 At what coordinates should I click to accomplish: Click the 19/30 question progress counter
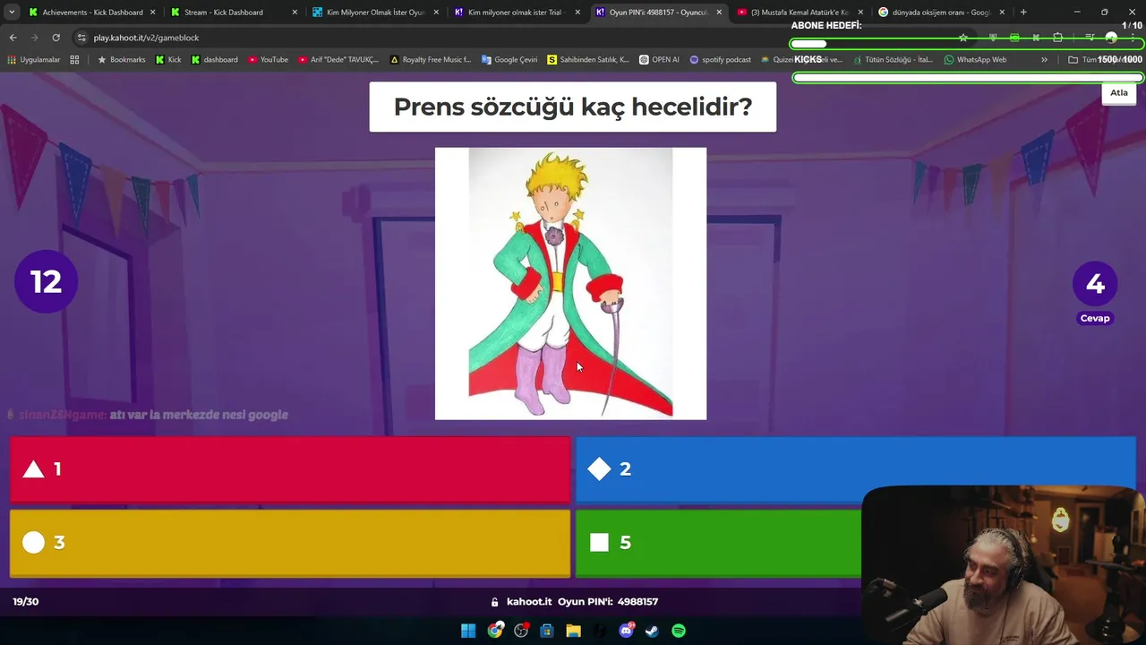pyautogui.click(x=26, y=601)
